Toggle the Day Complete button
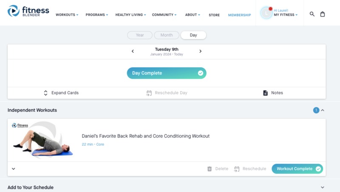Screen dimensions: 340x192 coord(167,73)
